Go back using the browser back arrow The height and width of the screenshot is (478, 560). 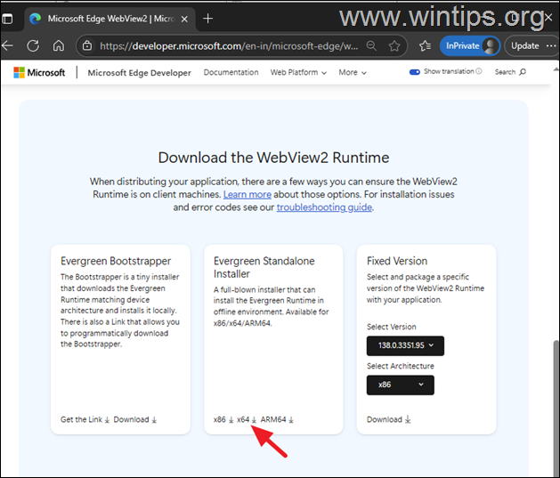7,45
